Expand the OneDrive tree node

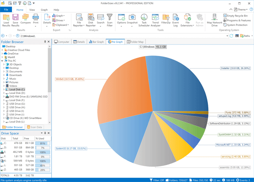pos(2,54)
